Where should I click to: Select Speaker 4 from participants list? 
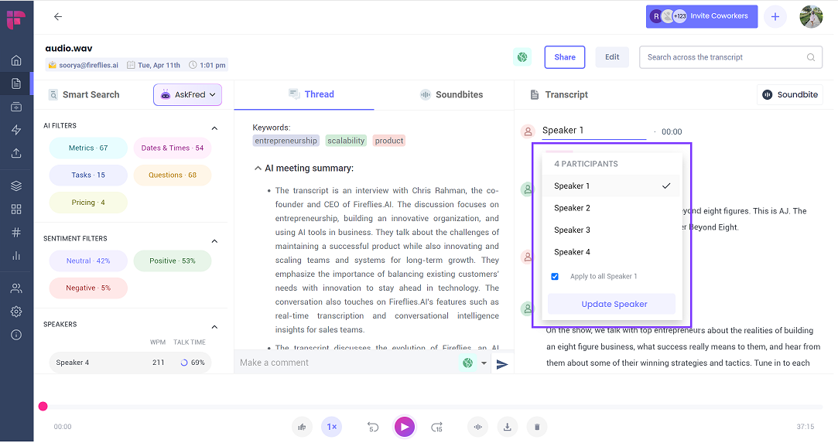tap(612, 252)
